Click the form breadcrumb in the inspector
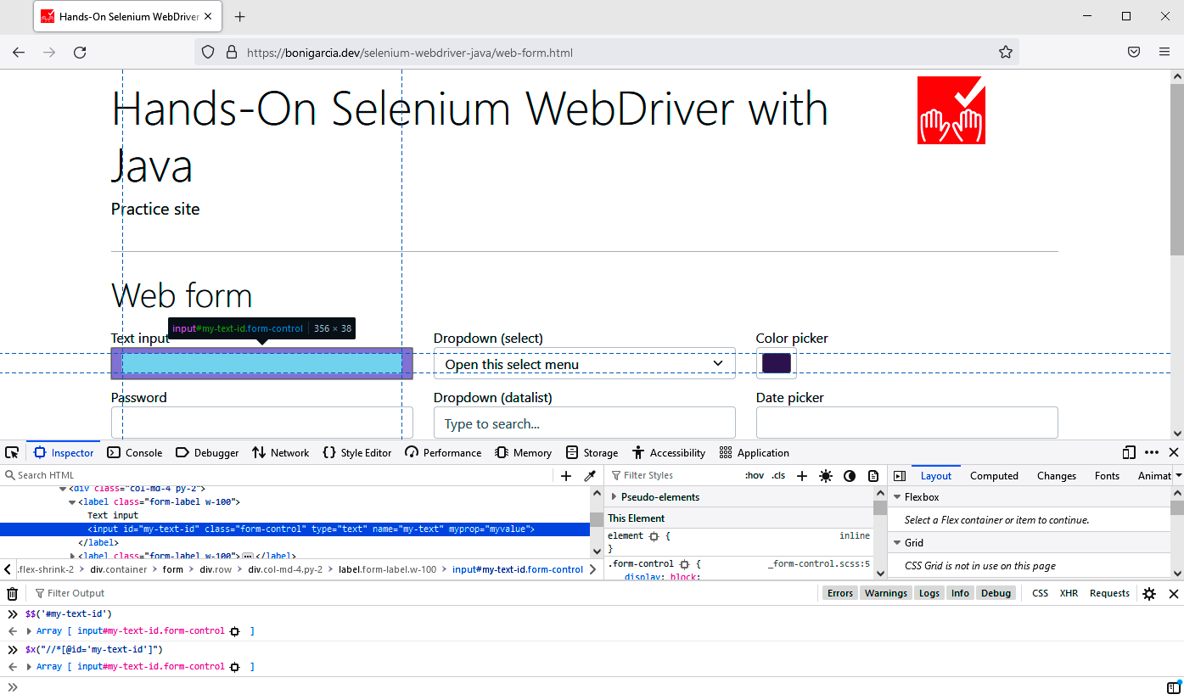 pyautogui.click(x=173, y=569)
